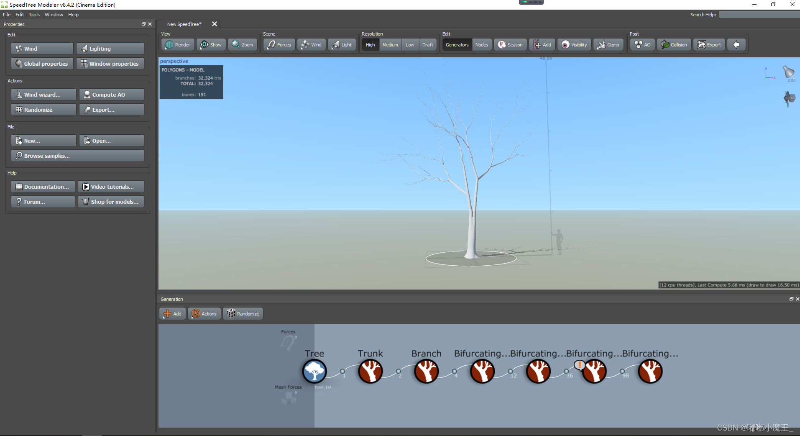
Task: Open the Show view options
Action: (x=211, y=45)
